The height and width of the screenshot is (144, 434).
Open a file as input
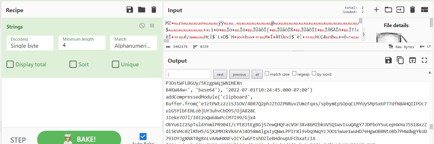400,10
